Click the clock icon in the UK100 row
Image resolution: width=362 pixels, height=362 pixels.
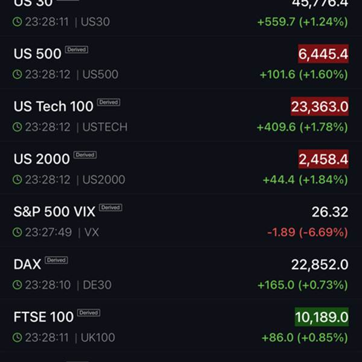pyautogui.click(x=17, y=337)
